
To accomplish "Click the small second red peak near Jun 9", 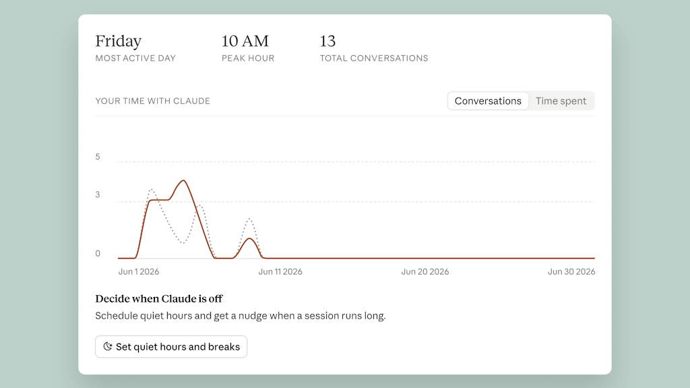I will [x=249, y=238].
